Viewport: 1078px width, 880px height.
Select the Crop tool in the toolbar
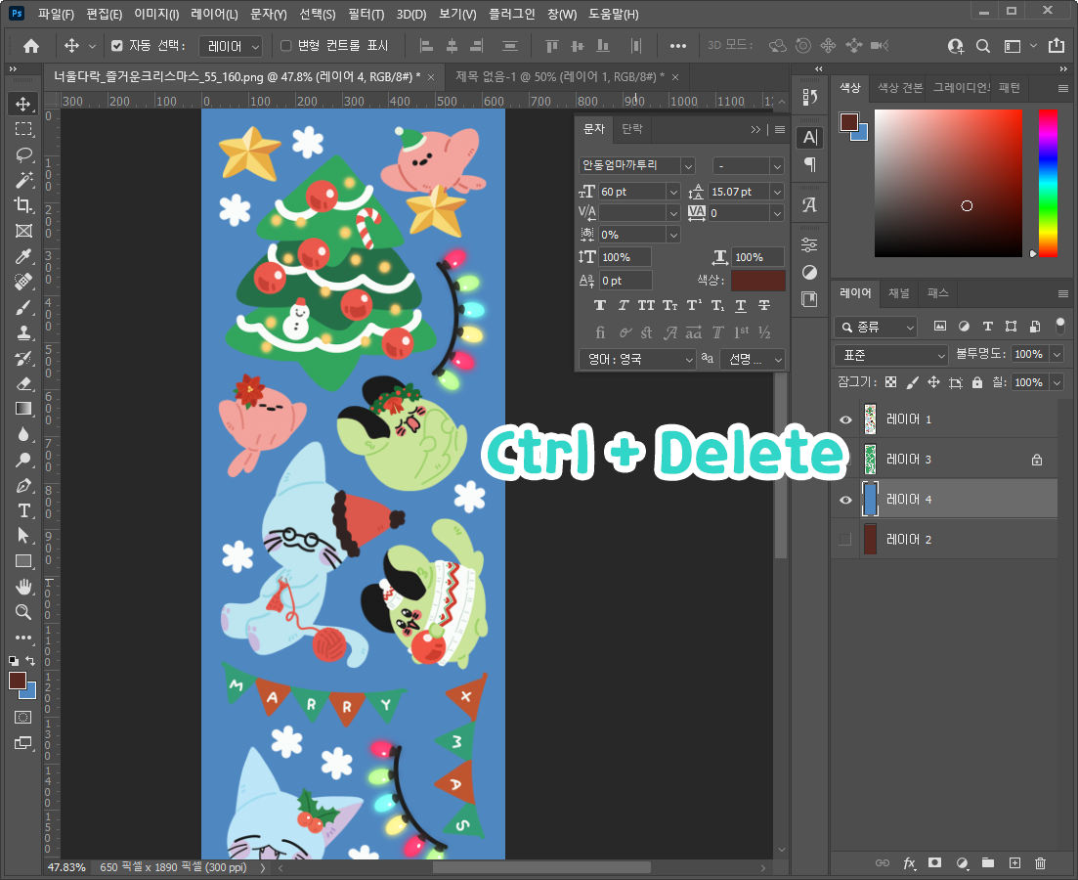[x=23, y=205]
